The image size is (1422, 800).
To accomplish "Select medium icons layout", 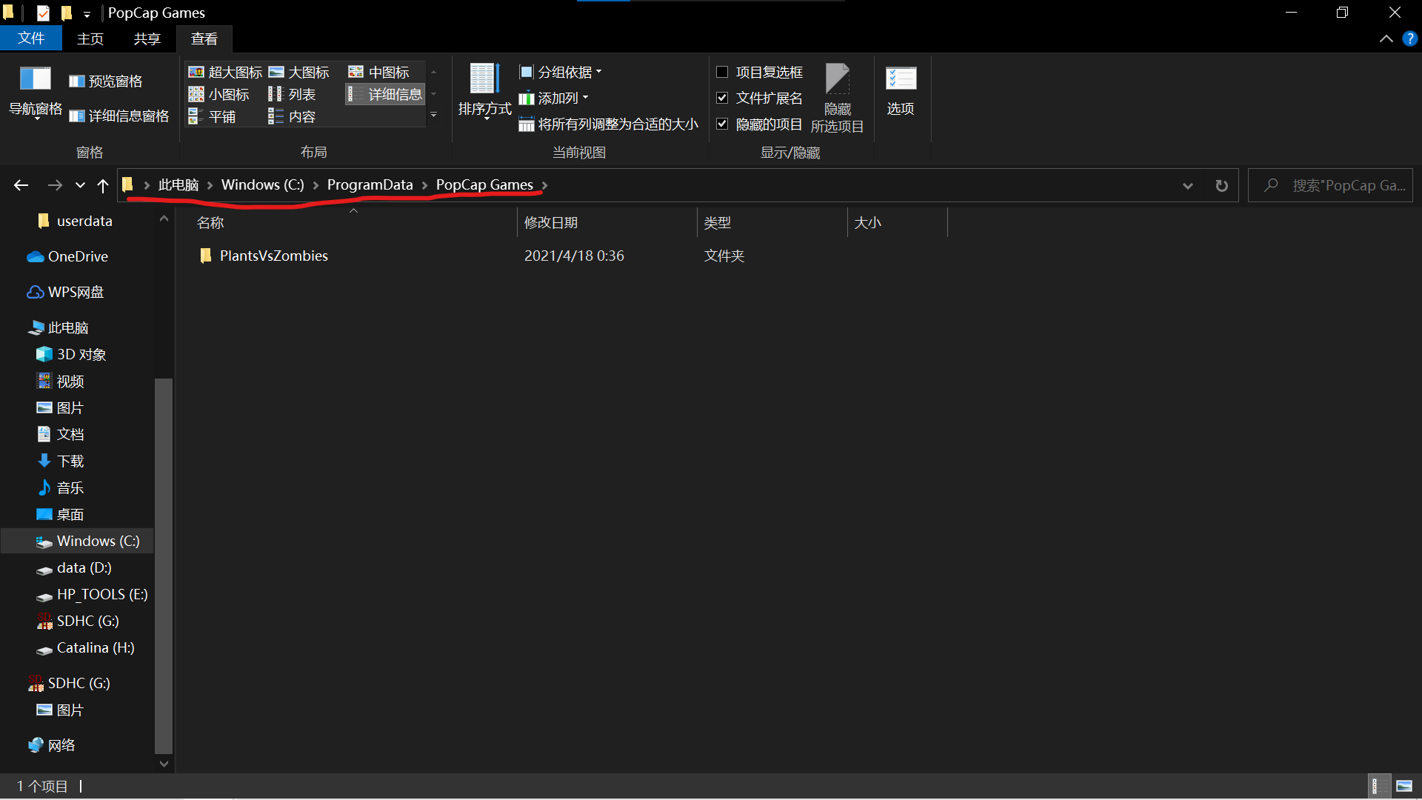I will [x=379, y=72].
